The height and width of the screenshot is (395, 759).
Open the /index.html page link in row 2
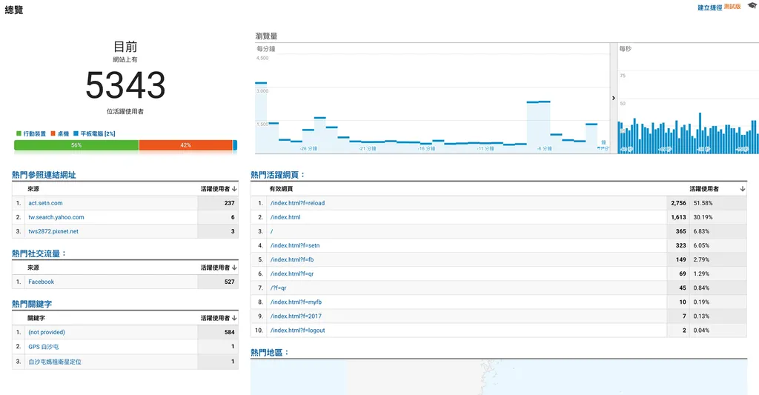[285, 217]
